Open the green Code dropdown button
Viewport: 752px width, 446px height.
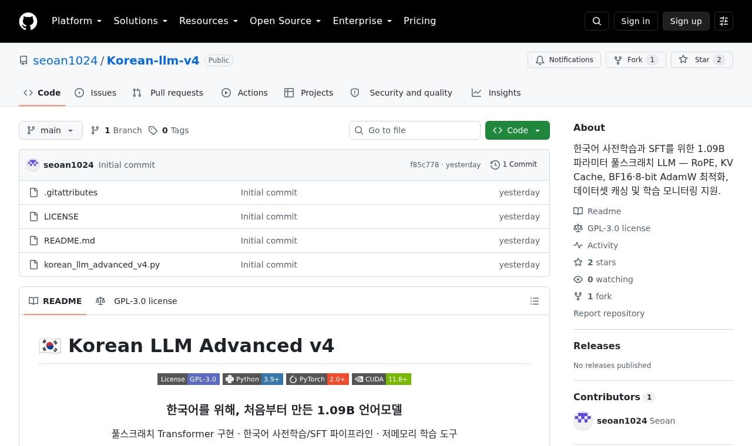coord(518,130)
